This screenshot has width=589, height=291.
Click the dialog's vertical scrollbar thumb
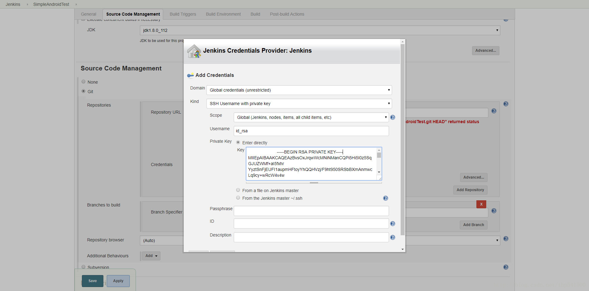coord(402,139)
